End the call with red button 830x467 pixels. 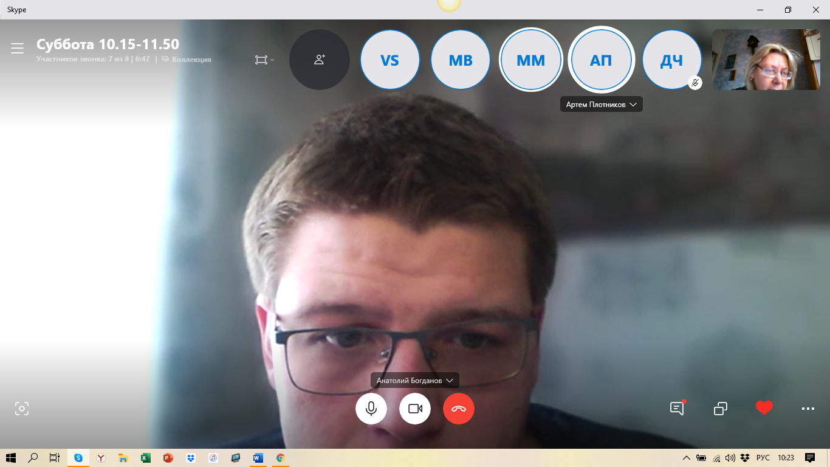click(x=459, y=409)
